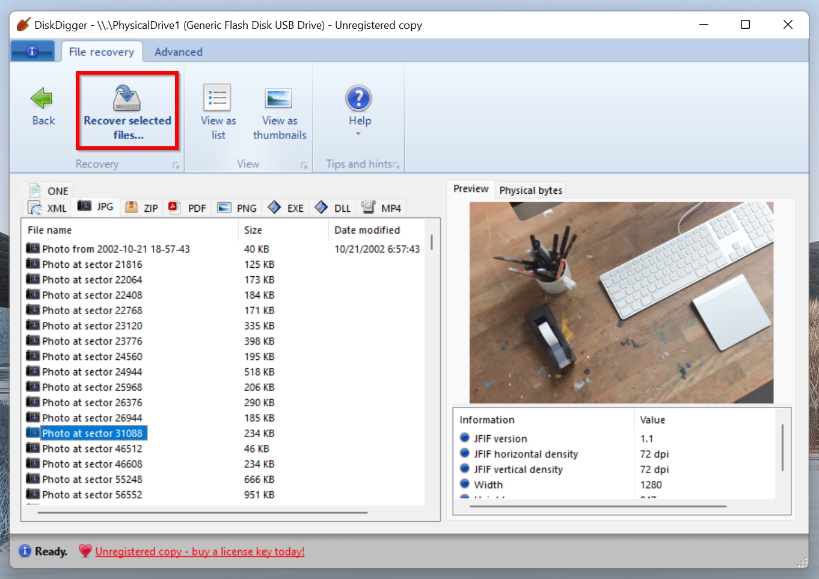Viewport: 819px width, 579px height.
Task: Select the File recovery ribbon tab
Action: coord(102,52)
